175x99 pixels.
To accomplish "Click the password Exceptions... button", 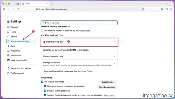I will 107,82.
